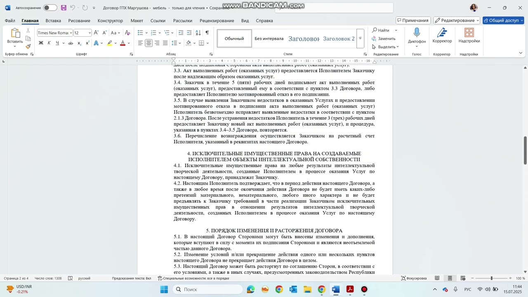This screenshot has height=297, width=528.
Task: Apply the Обычный style
Action: (x=234, y=38)
